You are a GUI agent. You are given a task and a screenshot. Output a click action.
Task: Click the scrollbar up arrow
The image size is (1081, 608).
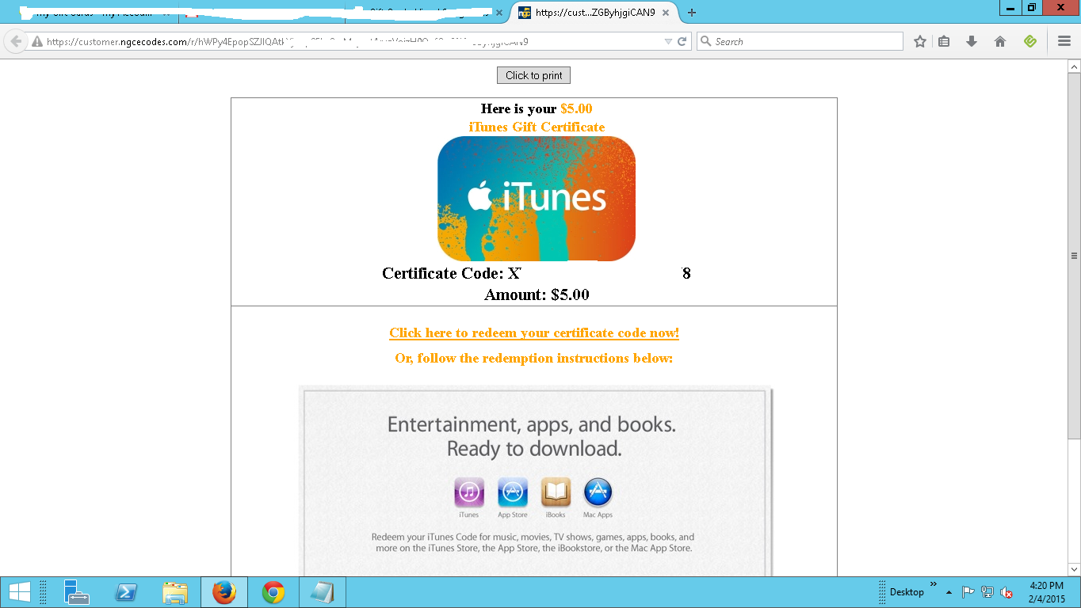coord(1074,66)
